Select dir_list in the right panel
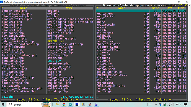This screenshot has width=191, height=107. click(x=103, y=80)
